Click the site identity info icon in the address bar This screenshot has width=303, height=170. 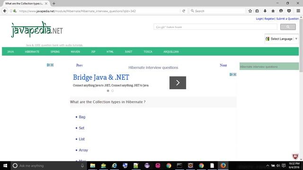point(11,11)
